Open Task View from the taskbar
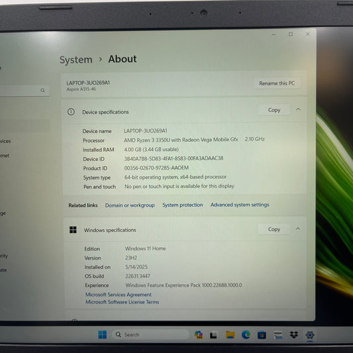 [213, 335]
